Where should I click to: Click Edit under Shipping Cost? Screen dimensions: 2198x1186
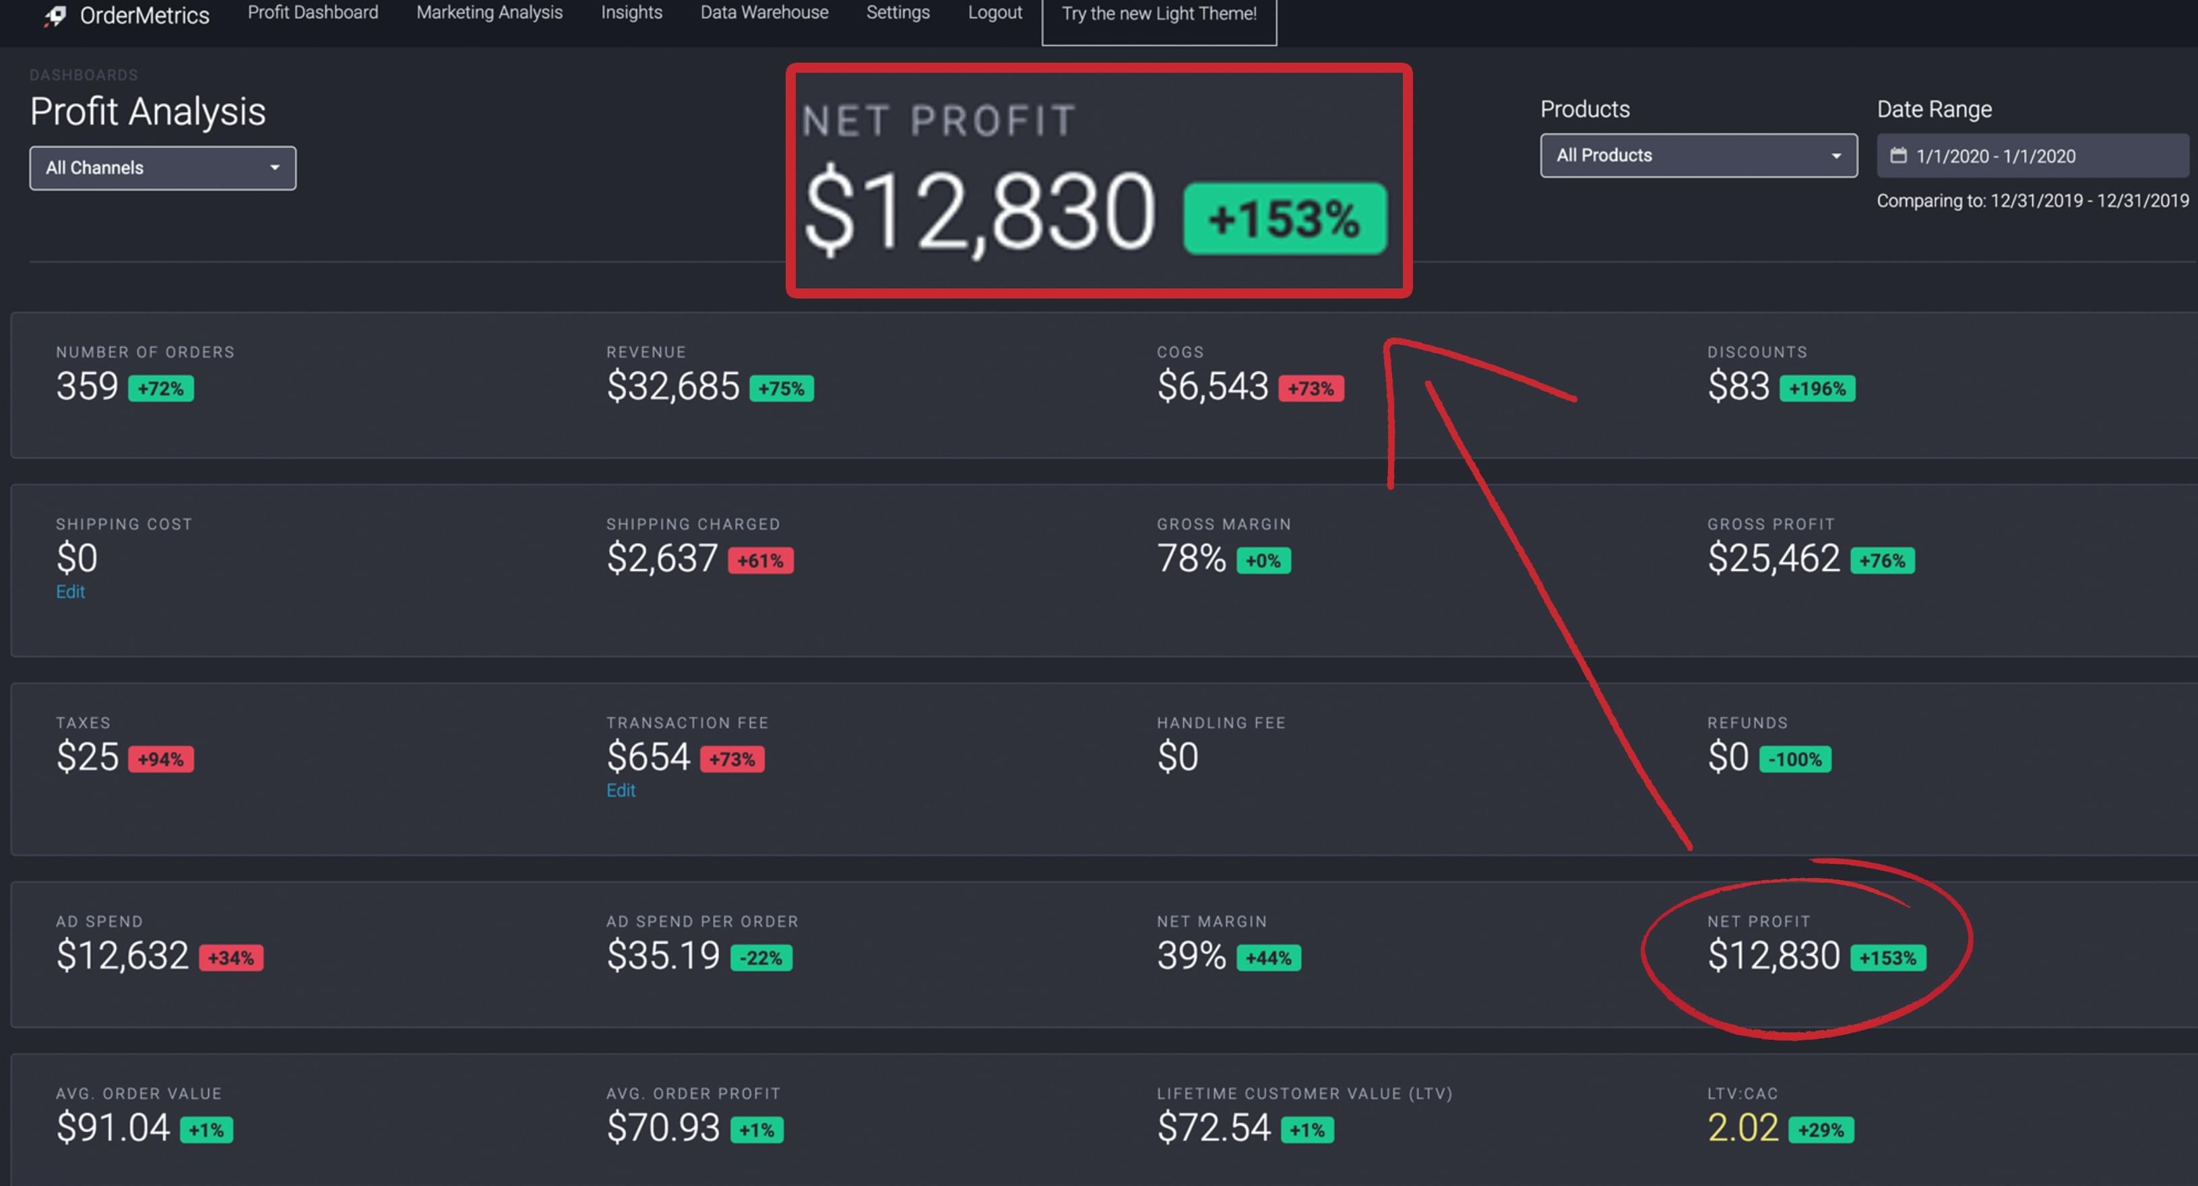(x=70, y=591)
